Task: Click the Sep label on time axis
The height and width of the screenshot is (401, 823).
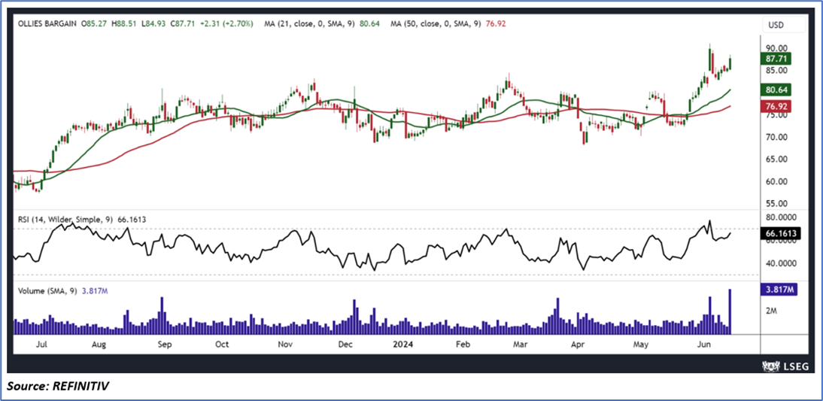Action: point(165,345)
